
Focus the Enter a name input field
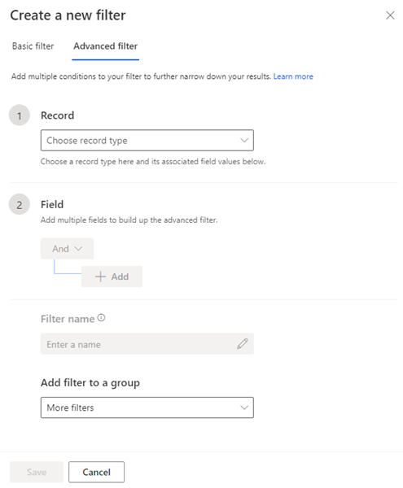pyautogui.click(x=147, y=344)
